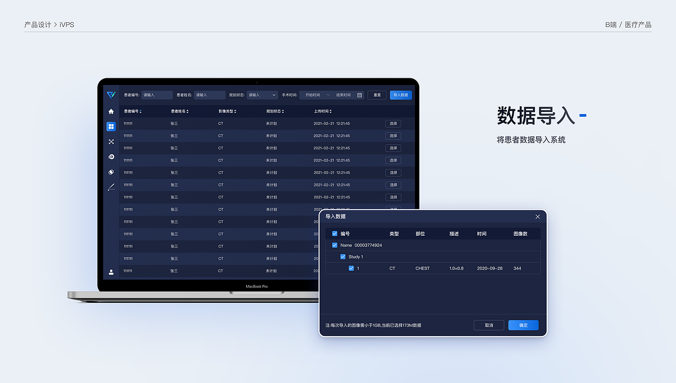
Task: Click the 产品设计 > iVPS breadcrumb
Action: click(49, 25)
